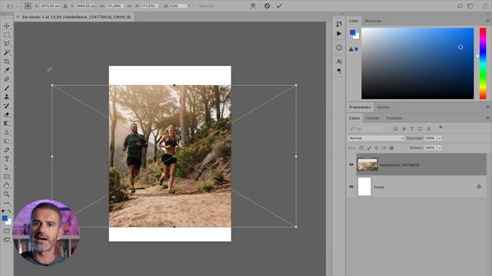Viewport: 492px width, 276px height.
Task: Toggle the type layers filter
Action: [x=412, y=129]
